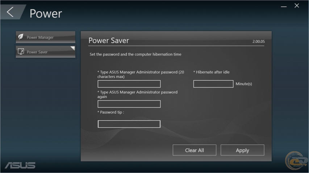Open the Power Manager tab
Image resolution: width=309 pixels, height=173 pixels.
coord(46,37)
